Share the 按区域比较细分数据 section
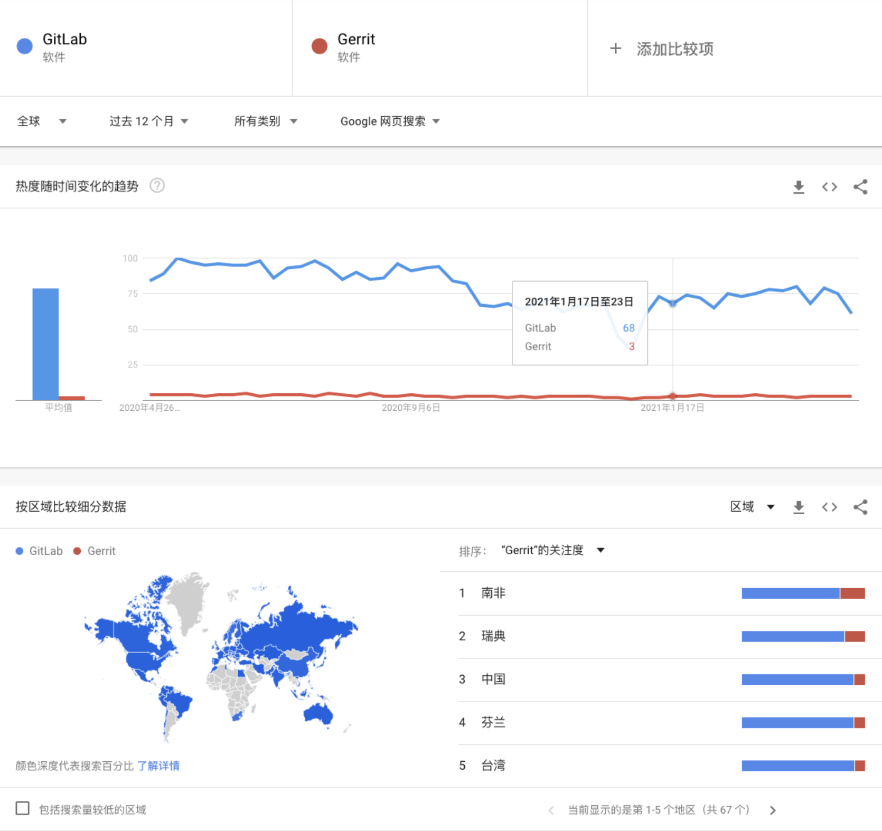The width and height of the screenshot is (882, 831). pos(861,507)
